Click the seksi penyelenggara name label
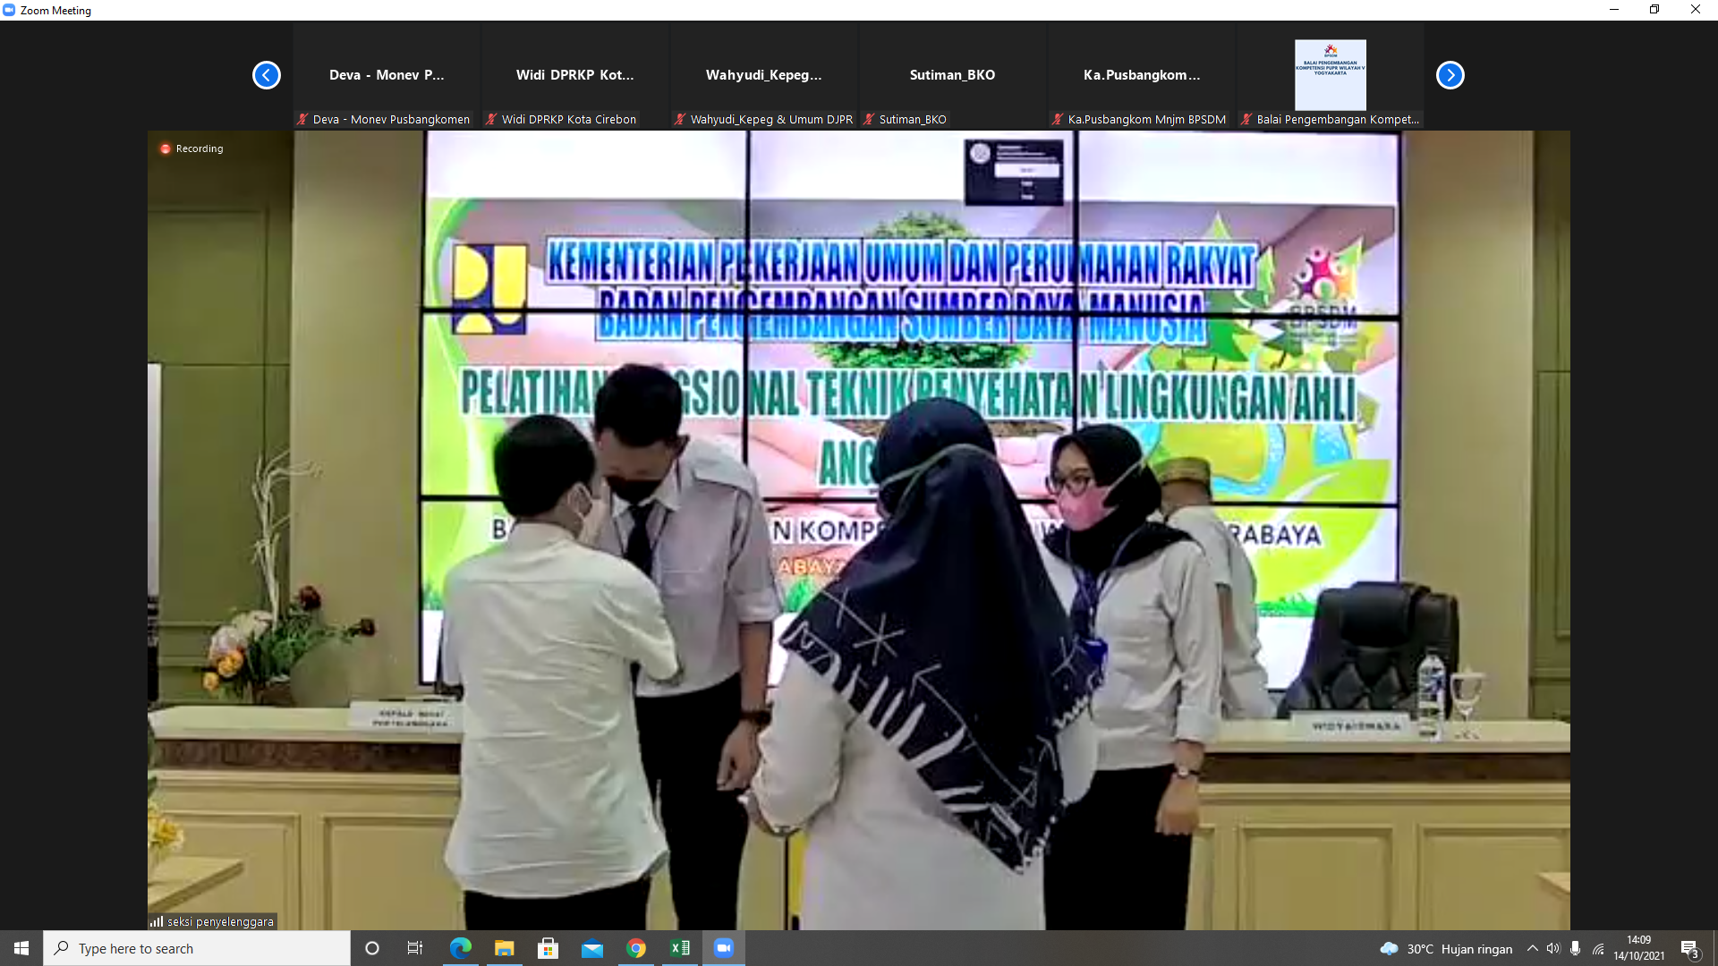 point(220,921)
